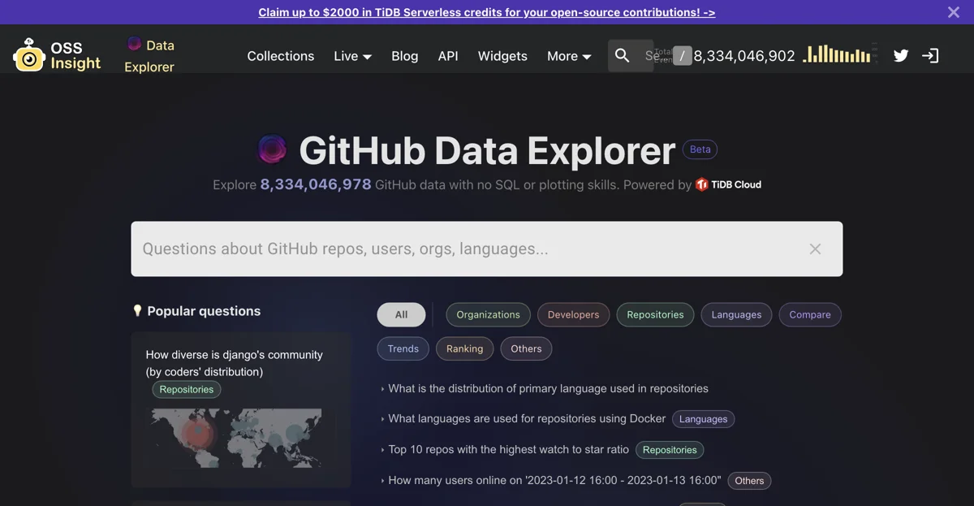
Task: Click the search magnifier icon
Action: [x=622, y=55]
